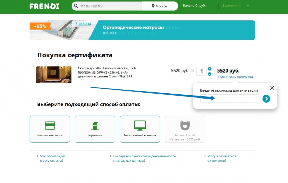Click the Askona brand logo in banner

pyautogui.click(x=82, y=24)
